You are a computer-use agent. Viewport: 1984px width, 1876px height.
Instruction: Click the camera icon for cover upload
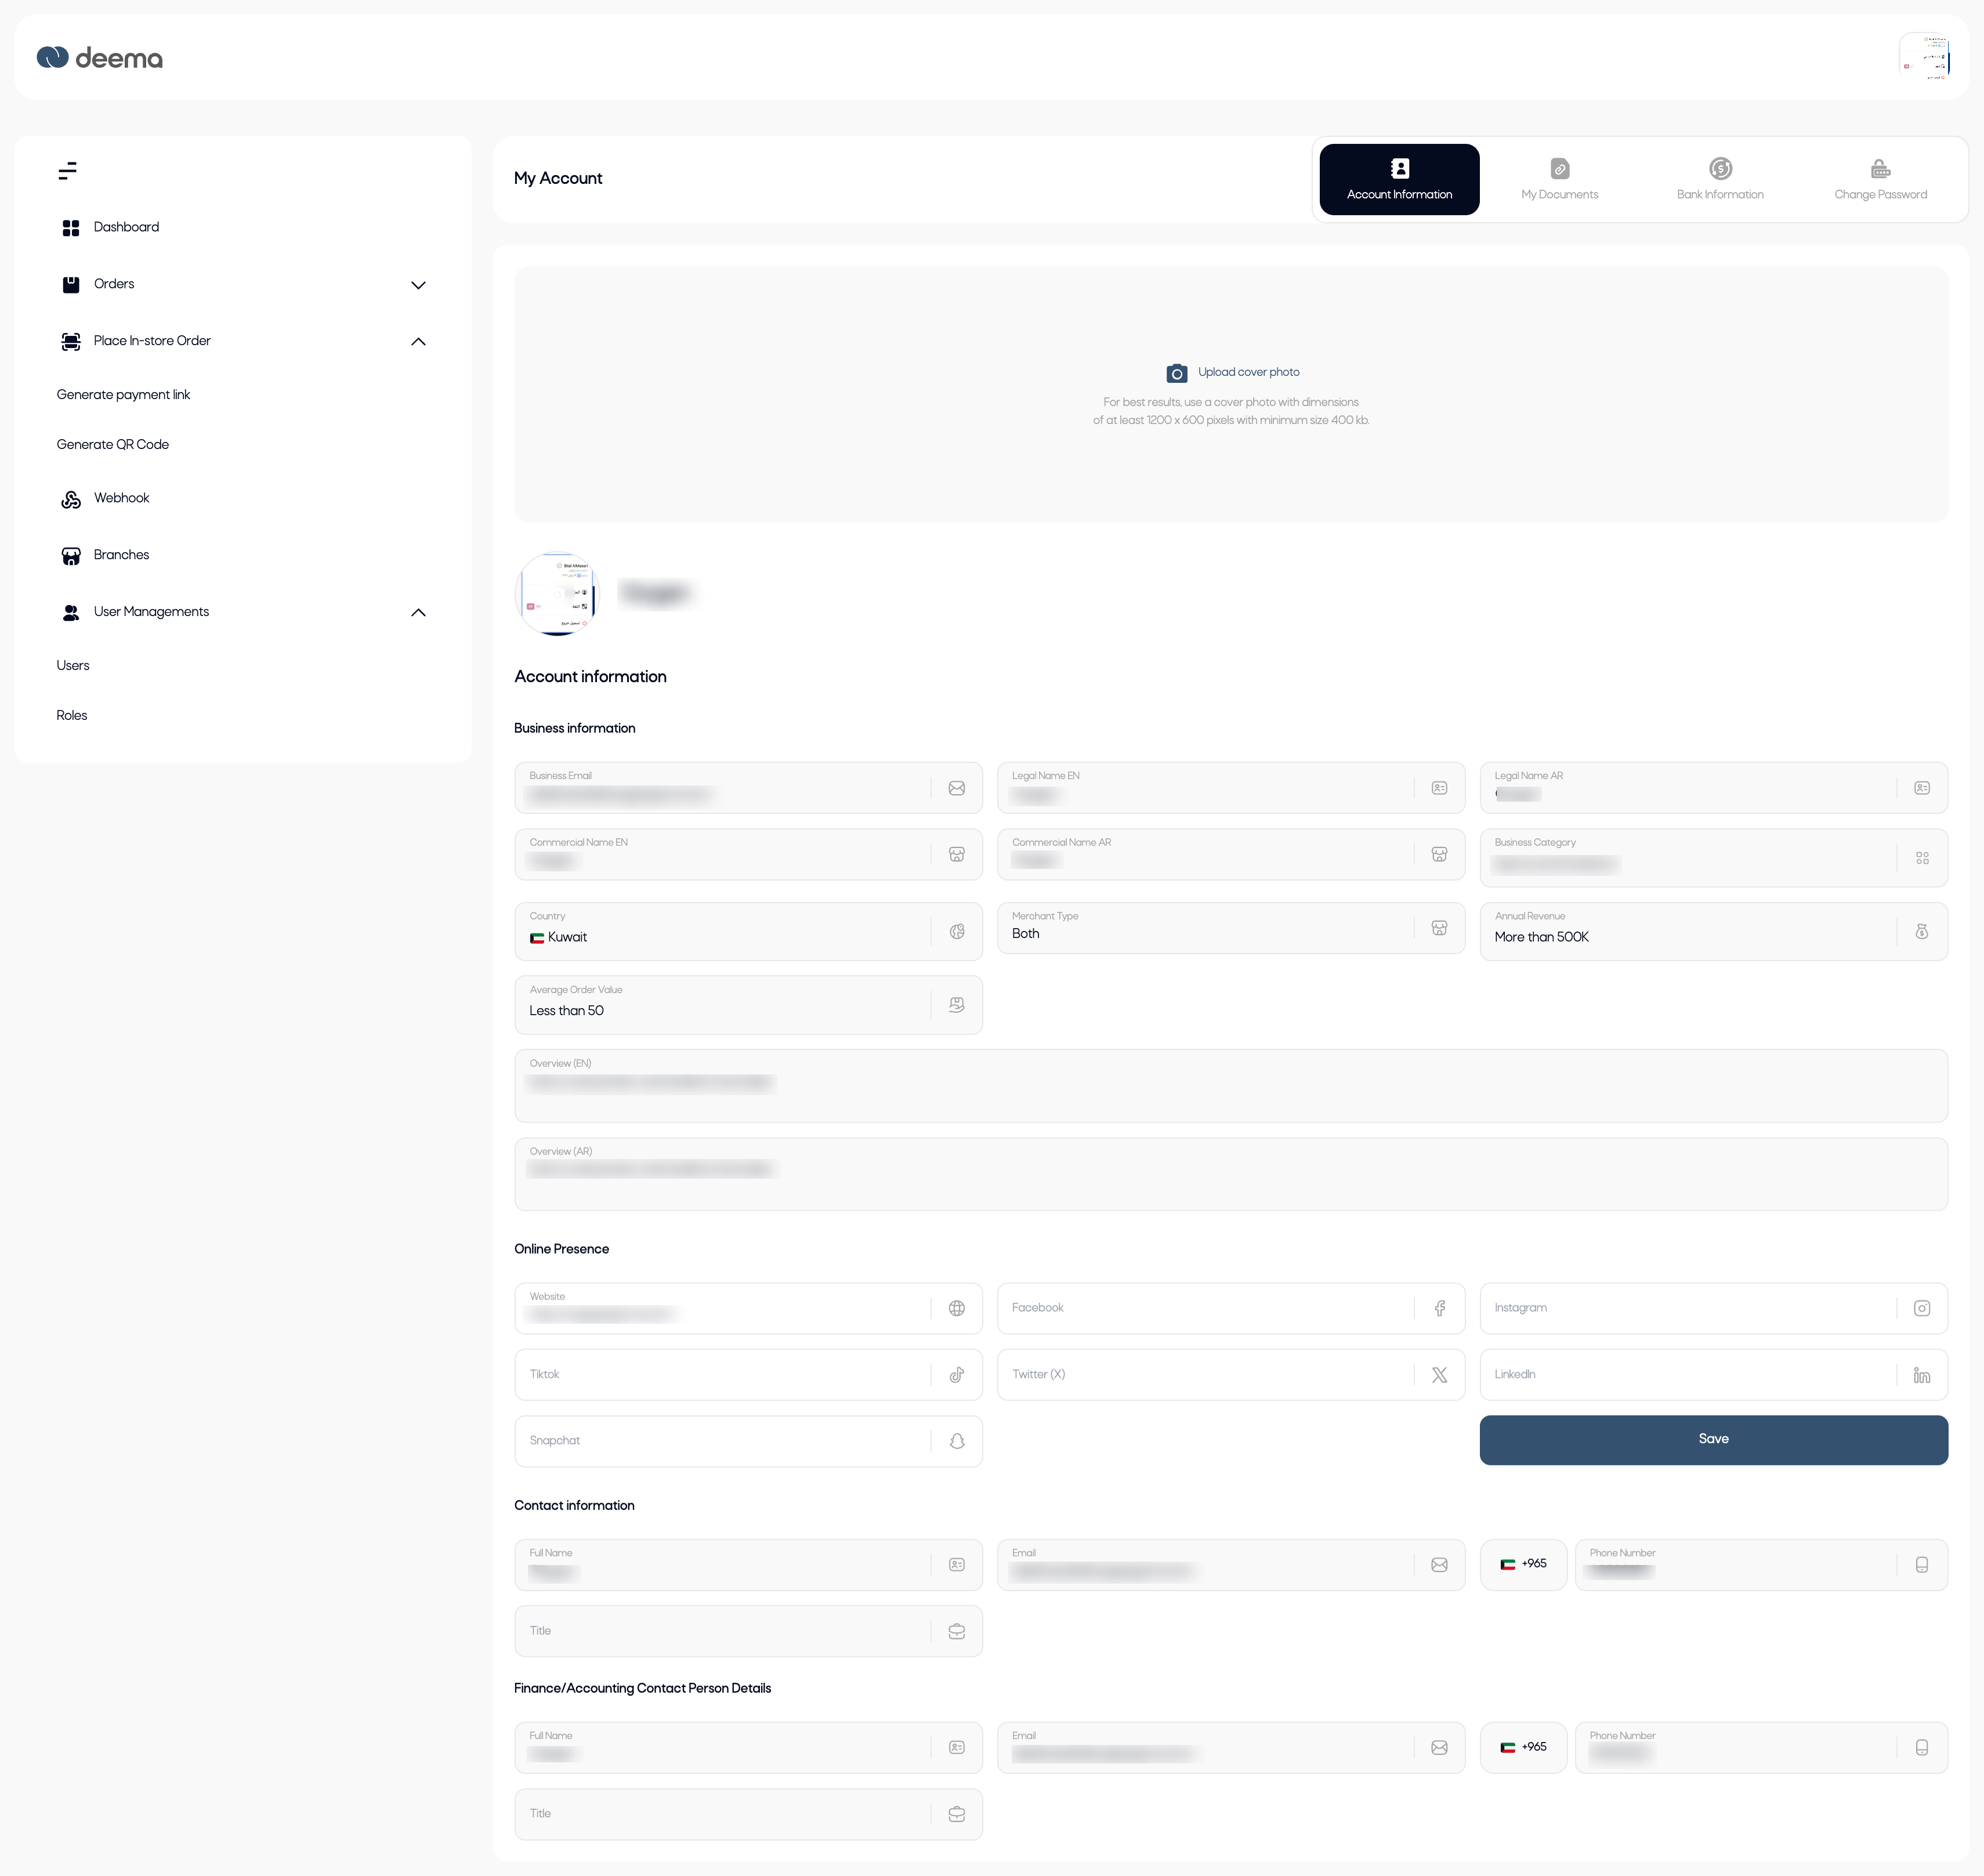coord(1176,373)
